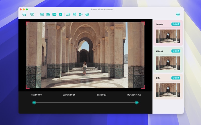The height and width of the screenshot is (125, 201).
Task: Select the second clapperboard icon after the divider
Action: (75, 14)
